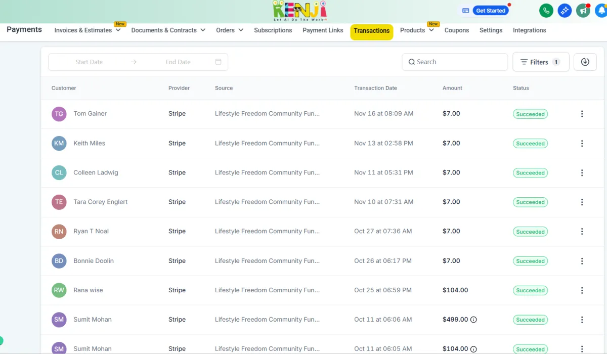
Task: Click the $104.00 amount for Rana wise
Action: coord(455,290)
